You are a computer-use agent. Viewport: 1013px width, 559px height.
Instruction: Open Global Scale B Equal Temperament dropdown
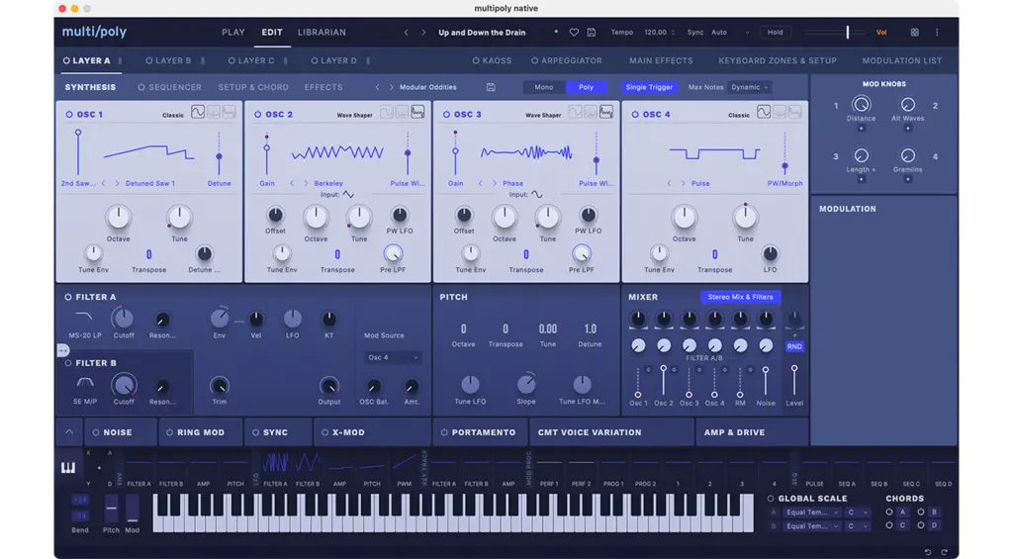[811, 526]
